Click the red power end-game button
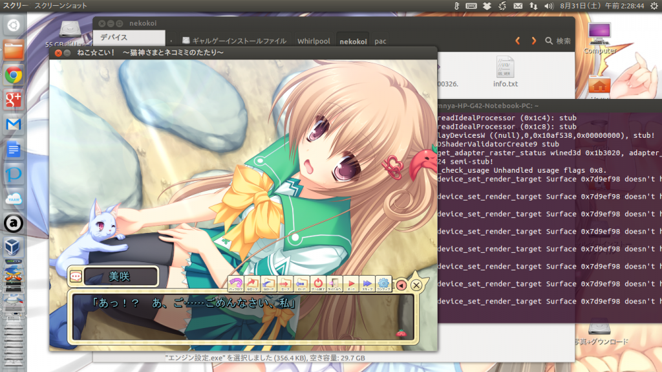This screenshot has height=372, width=662. coord(318,283)
